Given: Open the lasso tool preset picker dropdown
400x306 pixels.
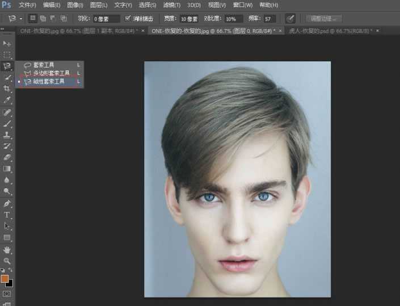Looking at the screenshot, I should [22, 19].
